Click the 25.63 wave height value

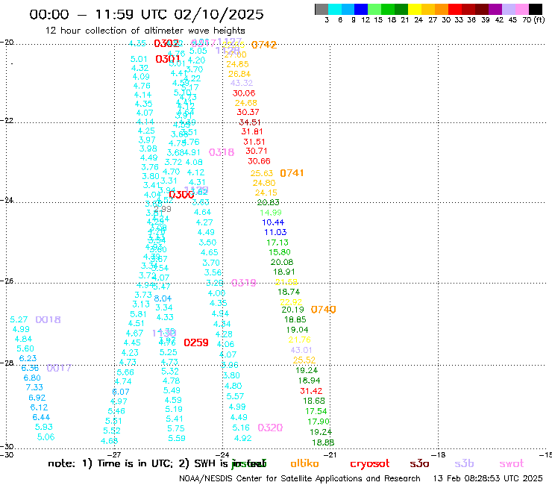tap(262, 173)
